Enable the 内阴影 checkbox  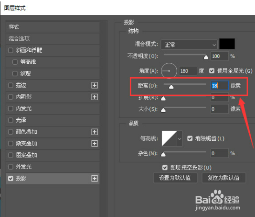point(11,97)
